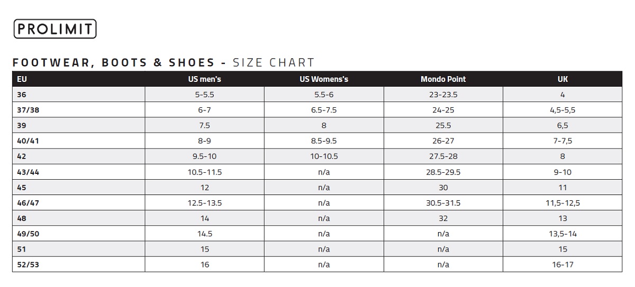This screenshot has width=635, height=287.
Task: Select the EU 46/47 row label
Action: coord(29,203)
